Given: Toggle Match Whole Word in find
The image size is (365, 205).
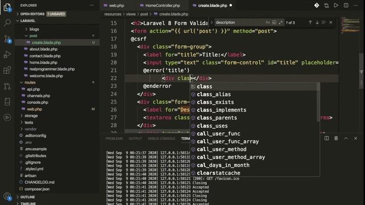Looking at the screenshot, I should (274, 23).
